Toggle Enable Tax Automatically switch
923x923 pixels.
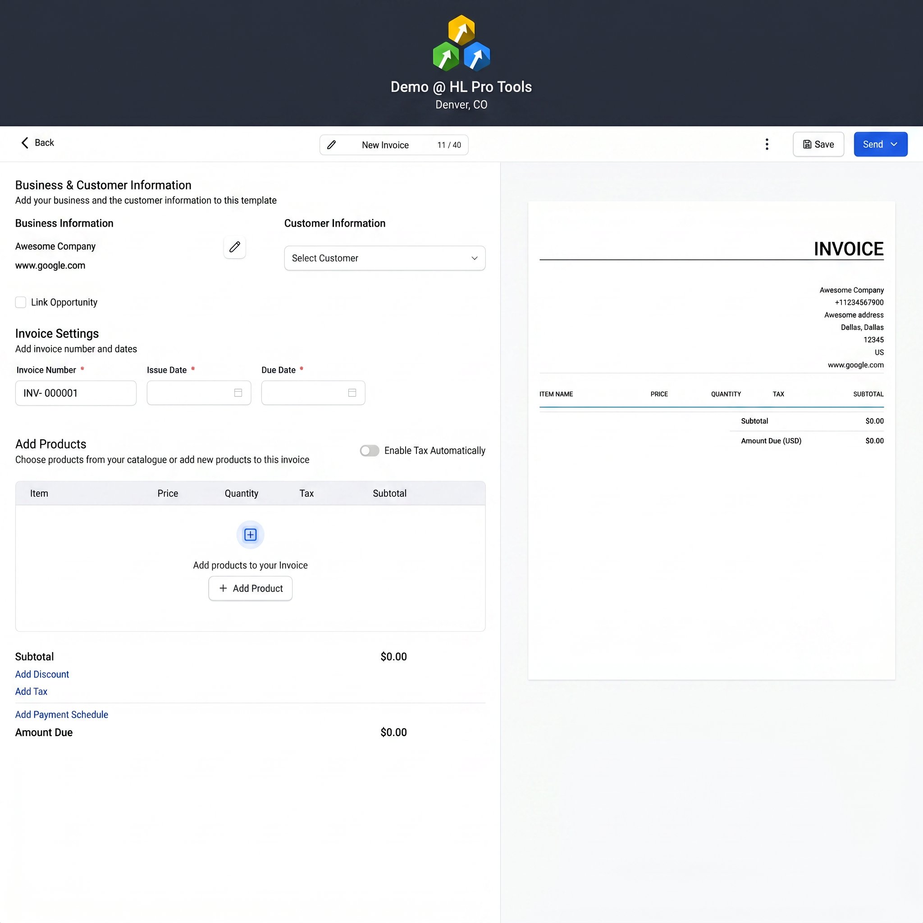(369, 451)
